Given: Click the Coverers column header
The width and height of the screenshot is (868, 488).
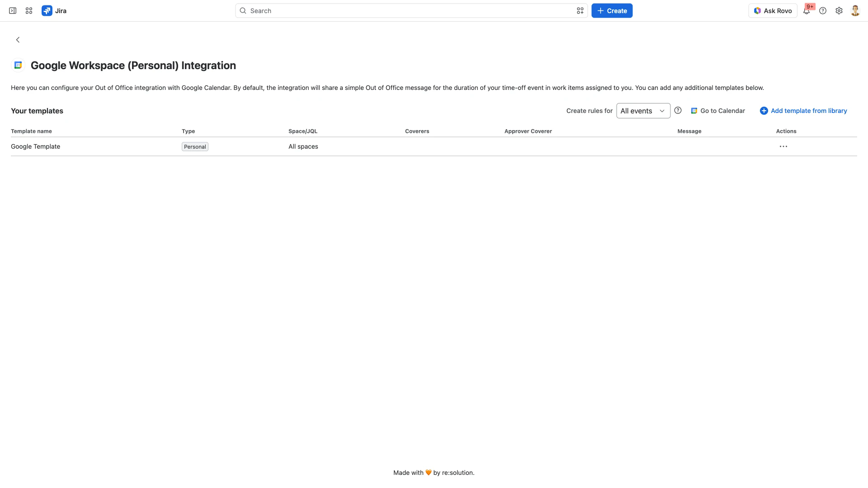Looking at the screenshot, I should 417,131.
